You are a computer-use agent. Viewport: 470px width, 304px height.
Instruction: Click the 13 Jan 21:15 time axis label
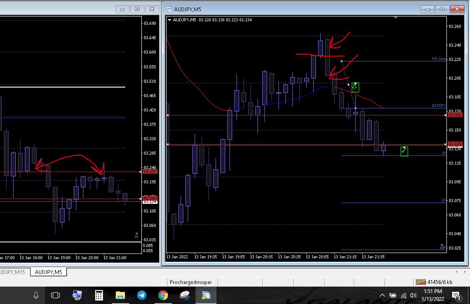pyautogui.click(x=345, y=257)
